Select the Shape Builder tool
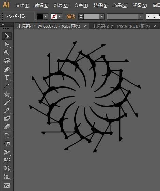 pos(7,168)
